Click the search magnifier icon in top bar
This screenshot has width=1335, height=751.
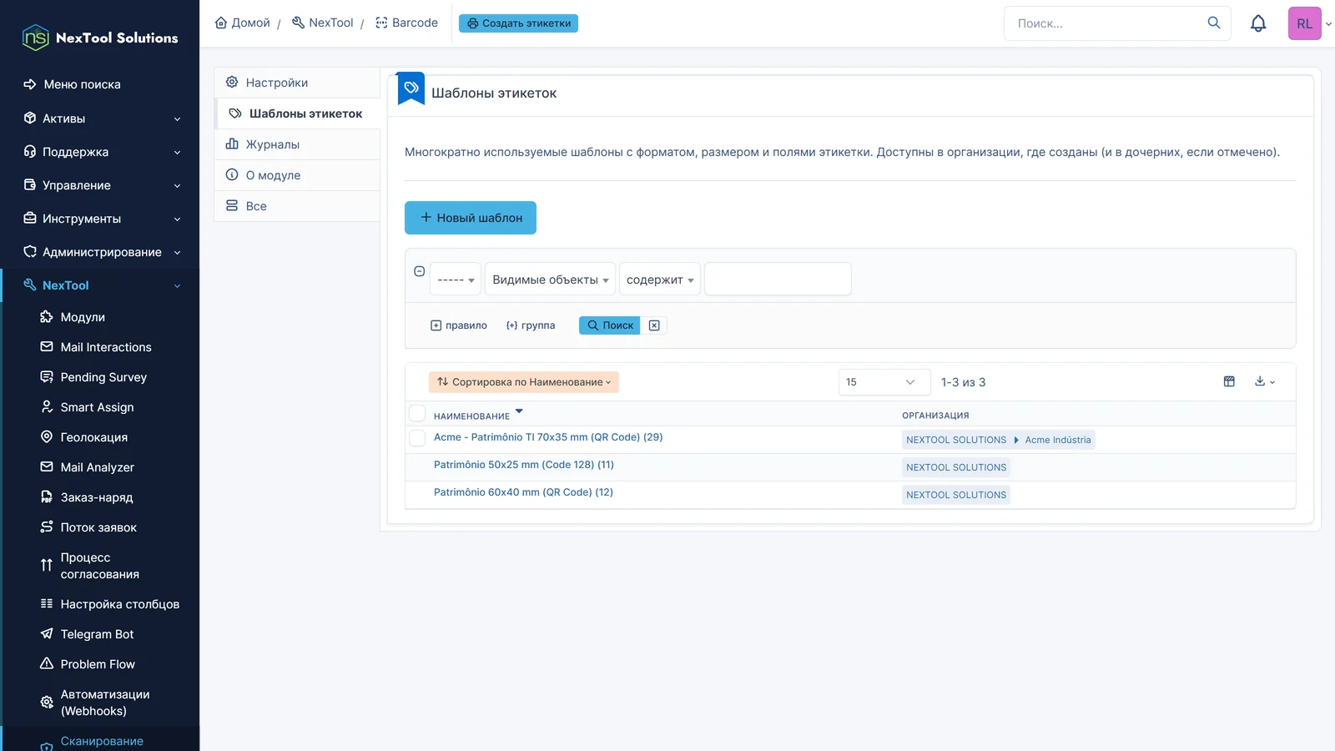click(1213, 23)
